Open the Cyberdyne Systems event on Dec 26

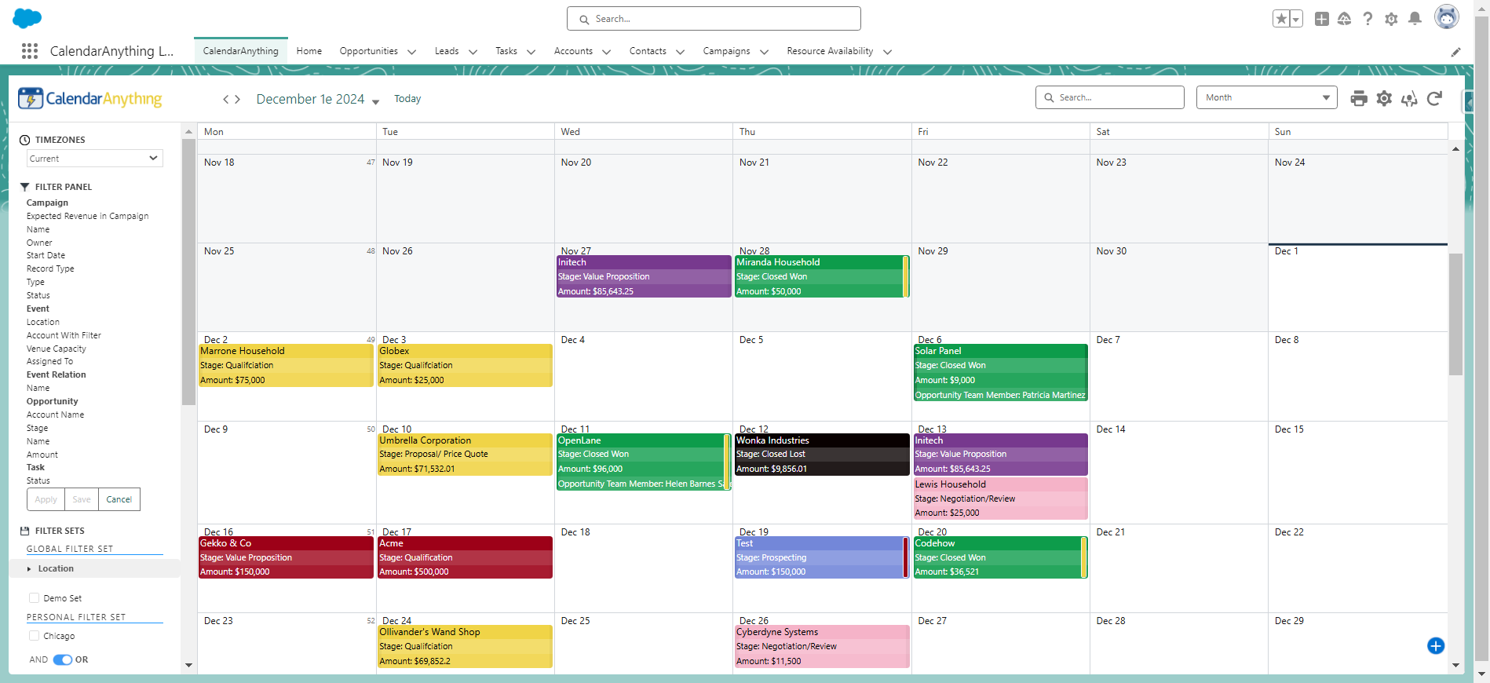coord(822,646)
